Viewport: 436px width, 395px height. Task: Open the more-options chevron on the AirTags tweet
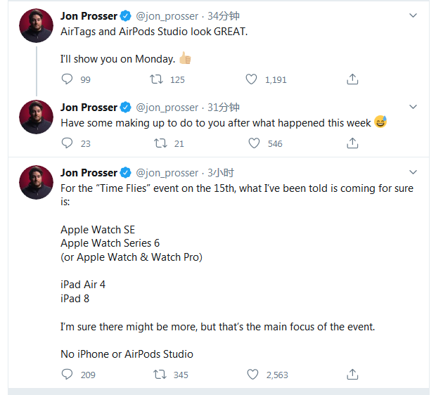click(x=413, y=15)
